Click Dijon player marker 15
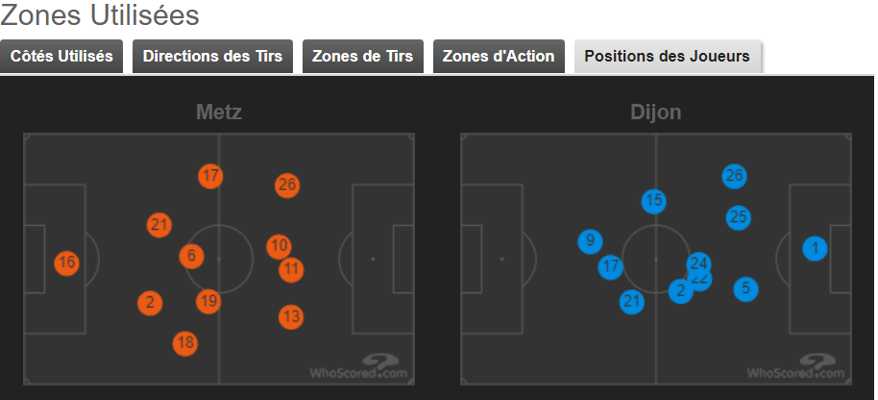 pyautogui.click(x=653, y=201)
